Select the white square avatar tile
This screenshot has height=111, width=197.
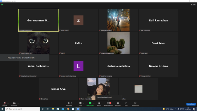pyautogui.click(x=138, y=89)
